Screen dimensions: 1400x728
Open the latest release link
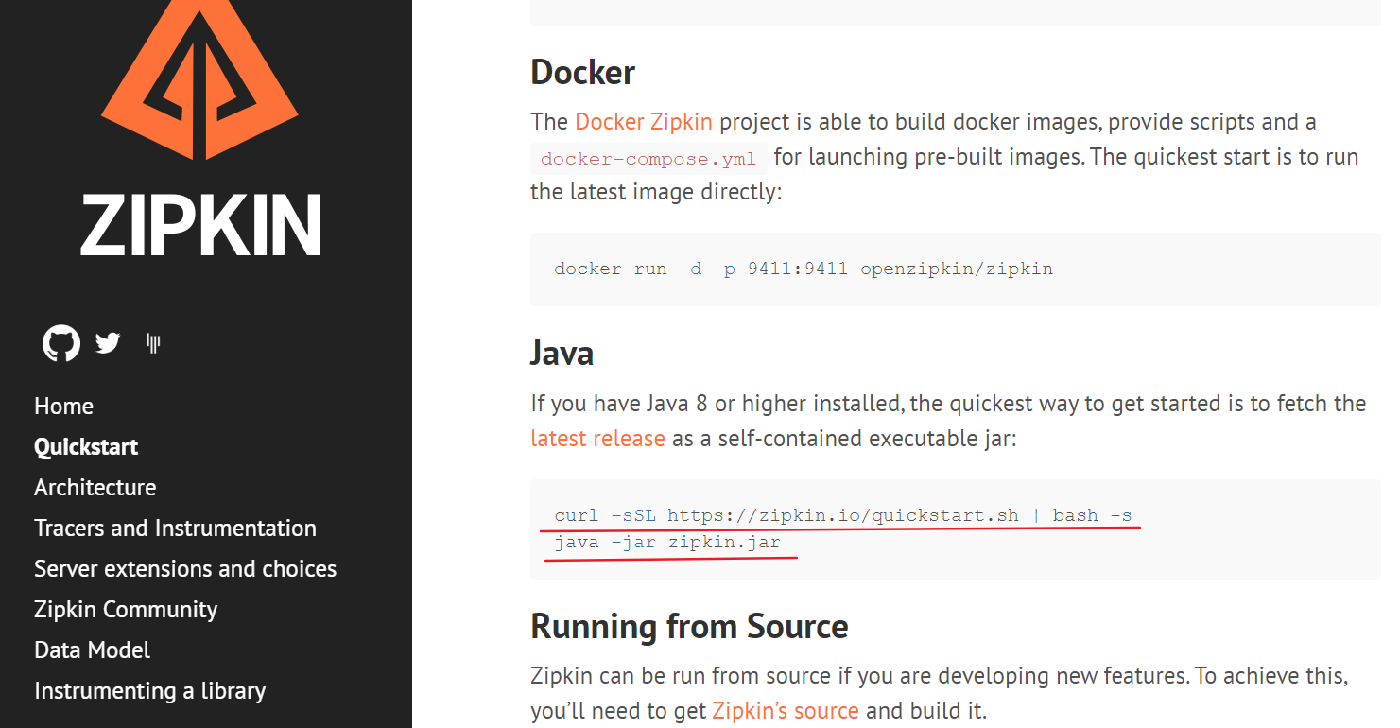597,439
